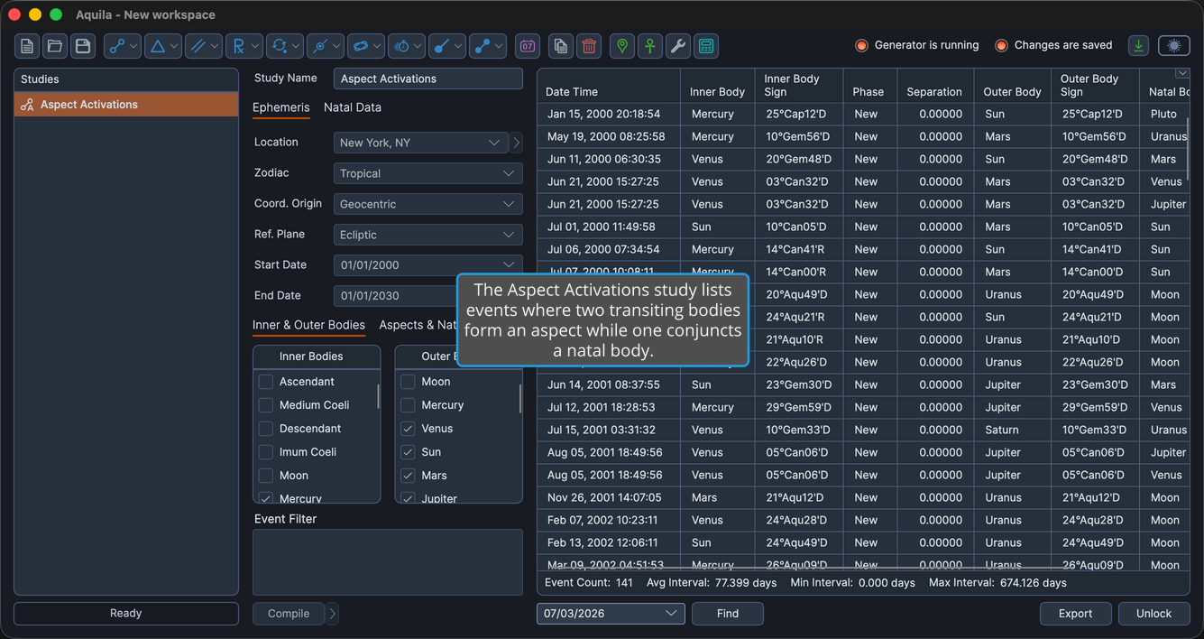Click the End Date 01/01/2030 field
Viewport: 1204px width, 639px height.
[395, 296]
